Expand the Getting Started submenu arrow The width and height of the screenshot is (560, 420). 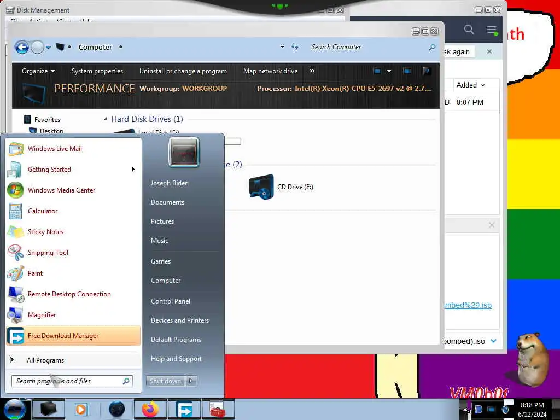coord(133,170)
